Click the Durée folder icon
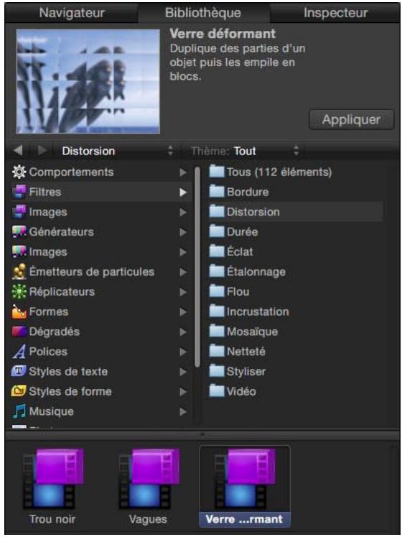This screenshot has height=537, width=402. tap(216, 231)
